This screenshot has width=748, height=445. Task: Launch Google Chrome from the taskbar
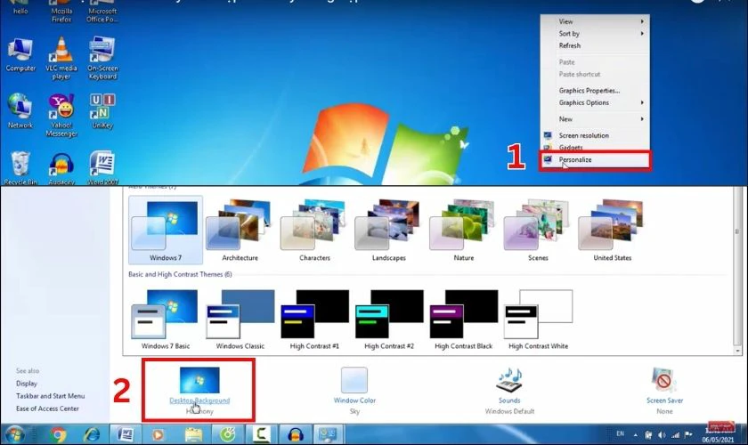point(57,434)
